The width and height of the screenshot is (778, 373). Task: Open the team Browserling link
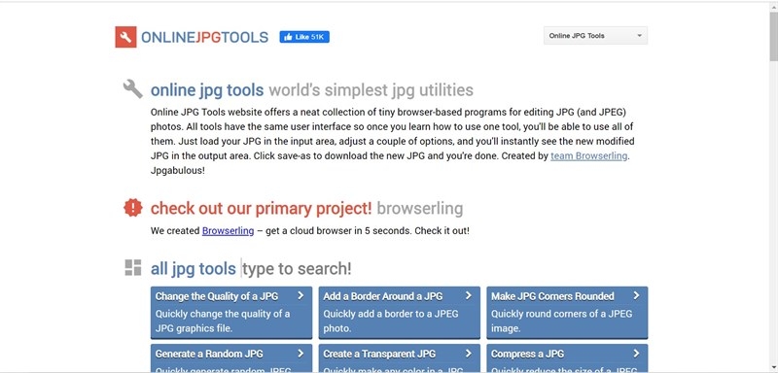pos(589,155)
